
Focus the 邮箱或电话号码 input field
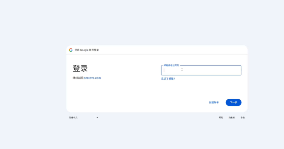[201, 70]
